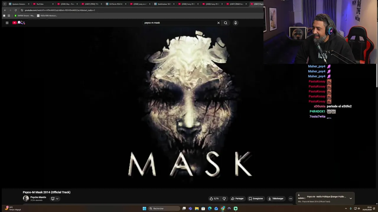Screen dimensions: 378x212
Task: Click the search magnifier button
Action: (x=226, y=23)
